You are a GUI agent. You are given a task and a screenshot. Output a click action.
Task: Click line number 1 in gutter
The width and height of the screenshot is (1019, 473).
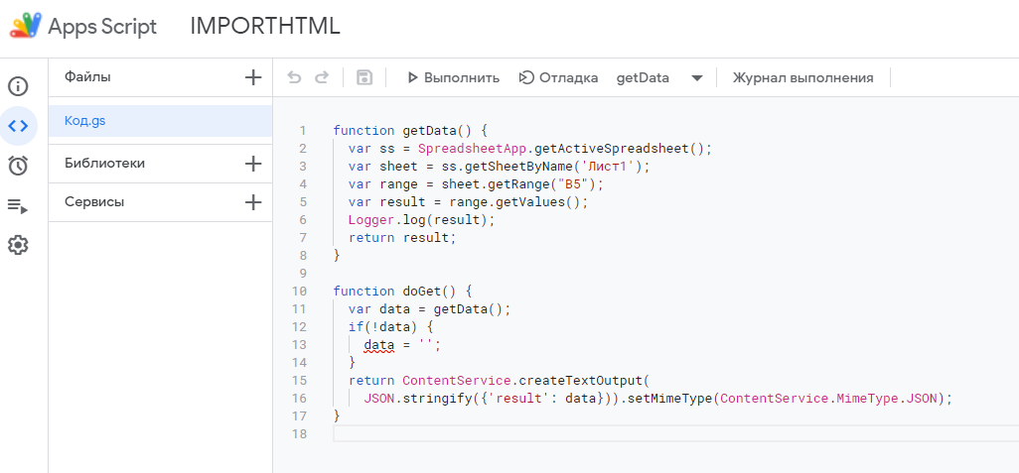tap(302, 131)
